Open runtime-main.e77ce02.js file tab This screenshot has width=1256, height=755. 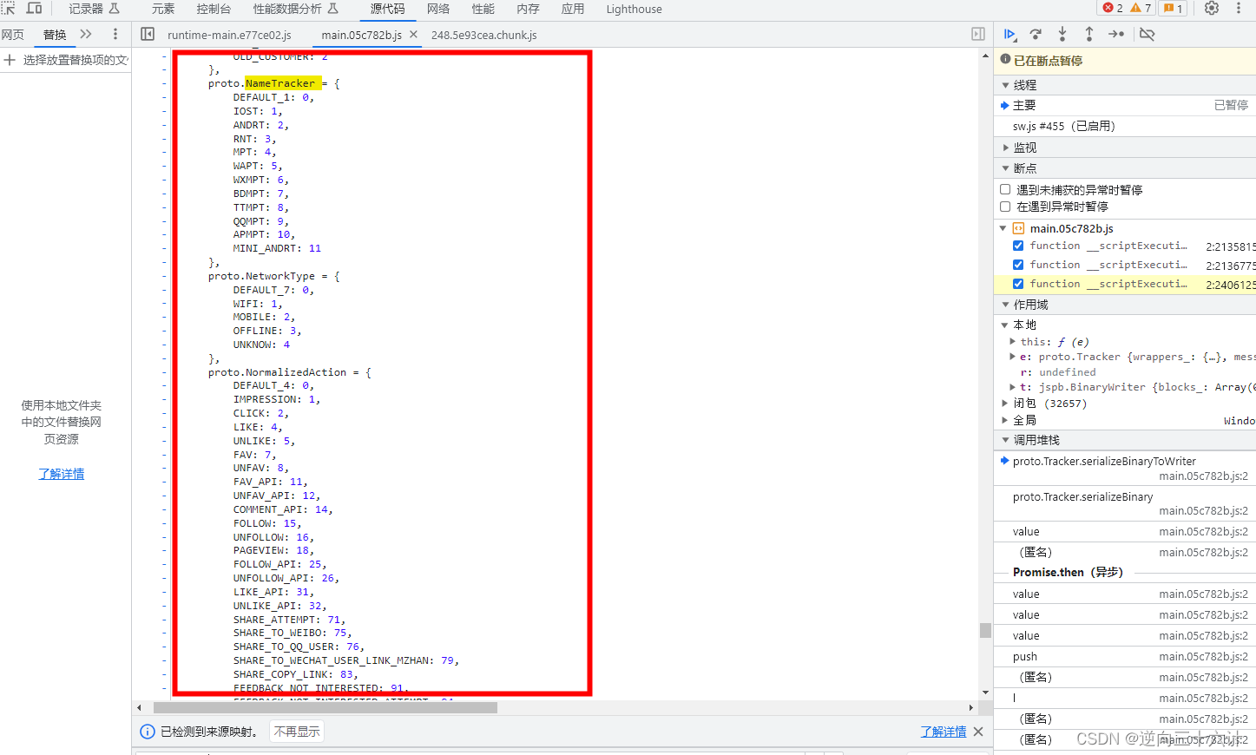229,35
